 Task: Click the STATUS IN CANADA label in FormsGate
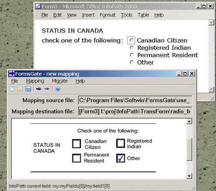[47, 148]
